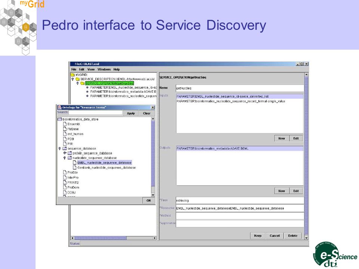
Task: Click the protein_sequence_database folder icon
Action: tap(70, 153)
